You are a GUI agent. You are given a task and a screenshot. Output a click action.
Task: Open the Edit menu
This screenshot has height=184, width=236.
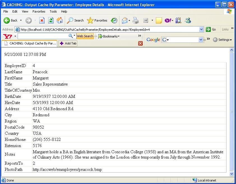[15, 11]
